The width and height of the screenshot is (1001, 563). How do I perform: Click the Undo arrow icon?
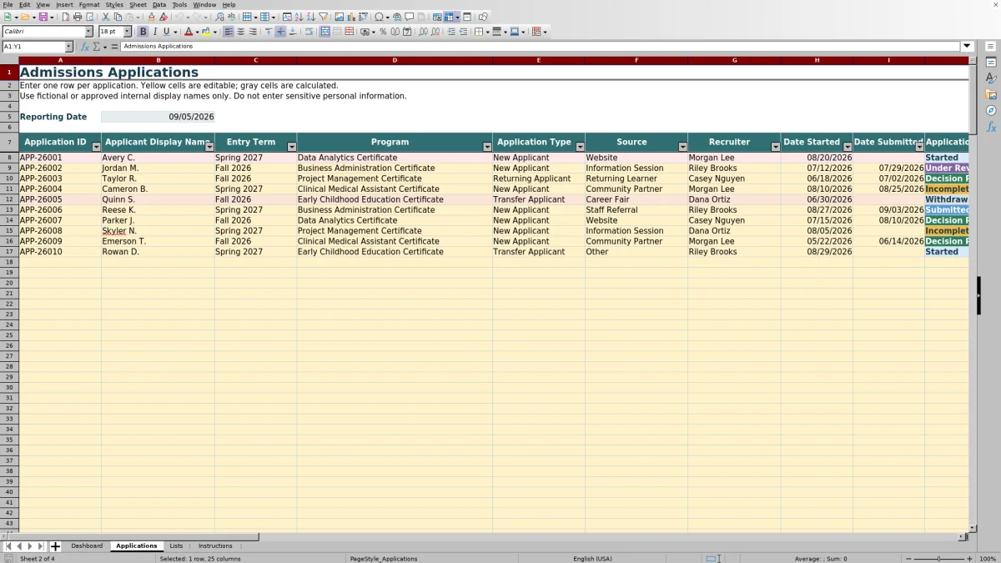[x=179, y=17]
